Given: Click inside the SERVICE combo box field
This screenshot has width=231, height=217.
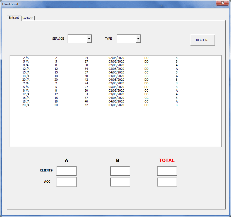Looking at the screenshot, I should tap(77, 39).
